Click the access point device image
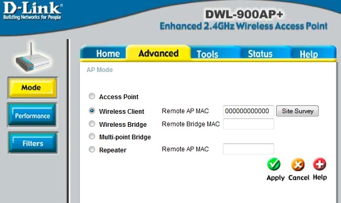Viewport: 341px width, 203px height. [32, 57]
